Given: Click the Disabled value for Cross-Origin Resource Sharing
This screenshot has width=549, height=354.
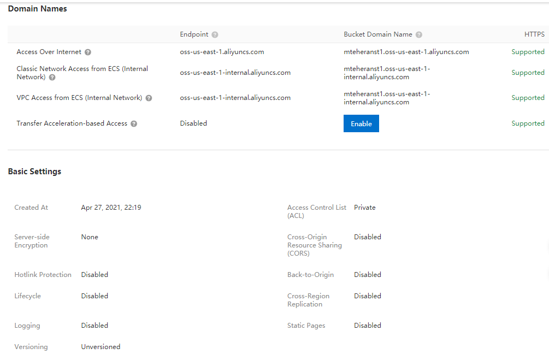Looking at the screenshot, I should (x=367, y=237).
